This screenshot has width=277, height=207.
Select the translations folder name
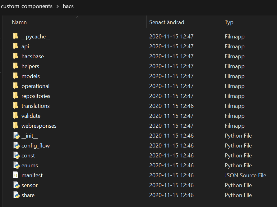click(x=35, y=106)
